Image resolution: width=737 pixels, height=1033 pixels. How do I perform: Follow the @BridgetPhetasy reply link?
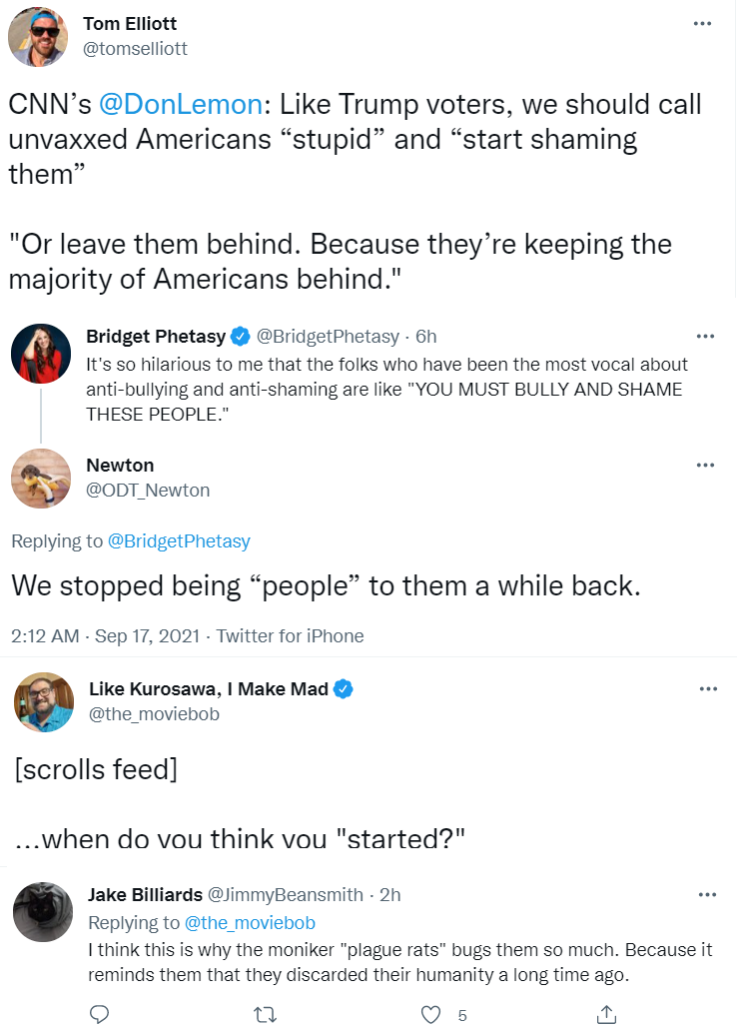179,541
